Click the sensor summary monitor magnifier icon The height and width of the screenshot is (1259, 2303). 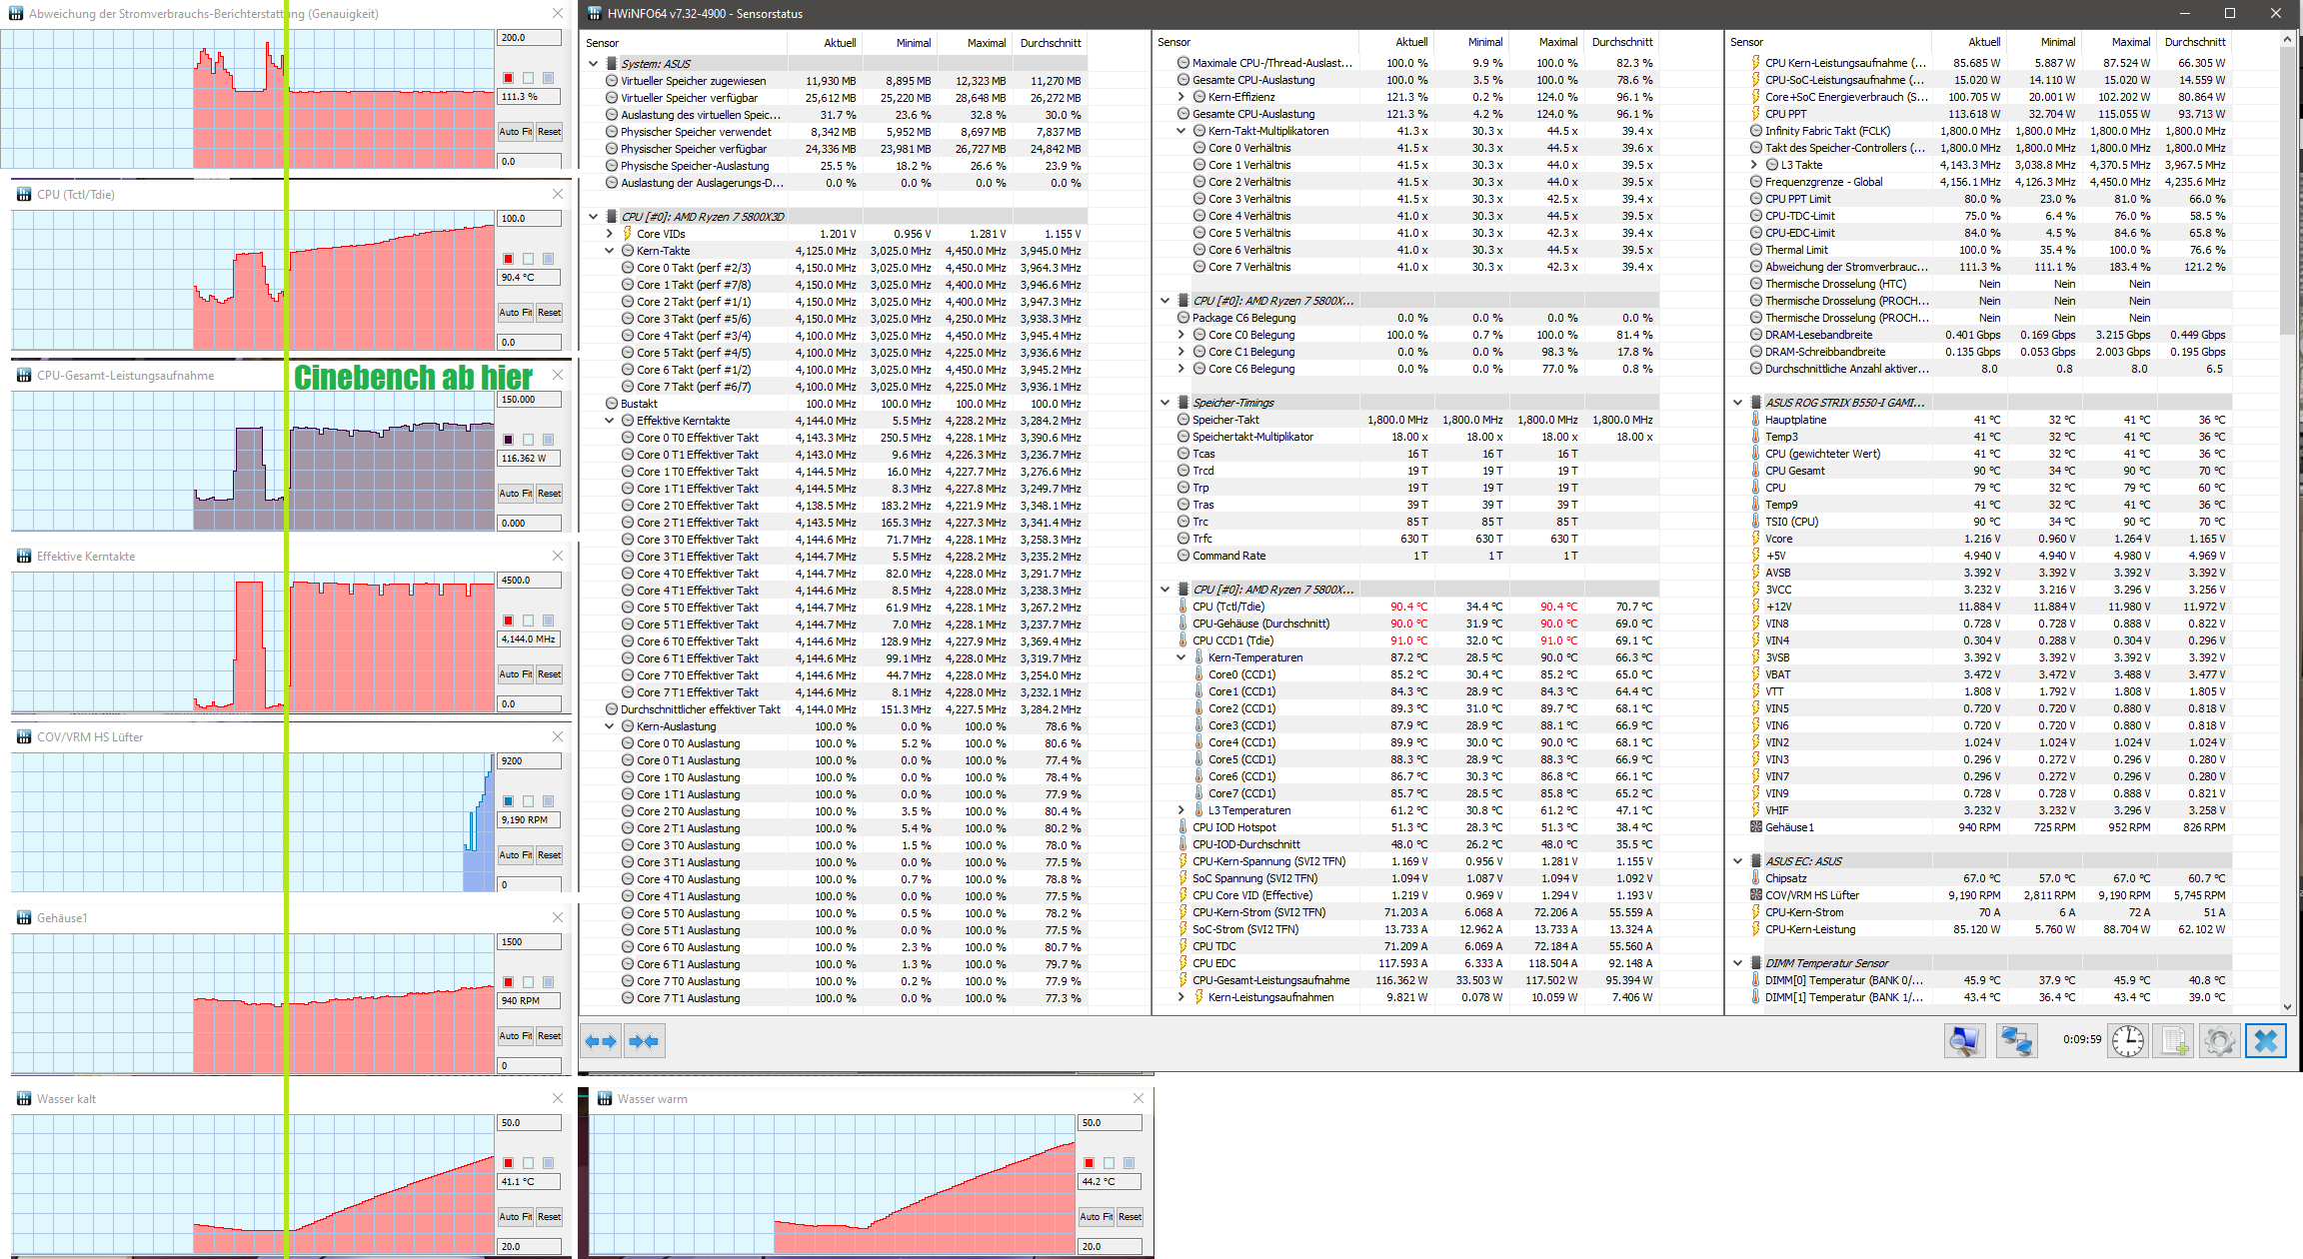click(1964, 1041)
